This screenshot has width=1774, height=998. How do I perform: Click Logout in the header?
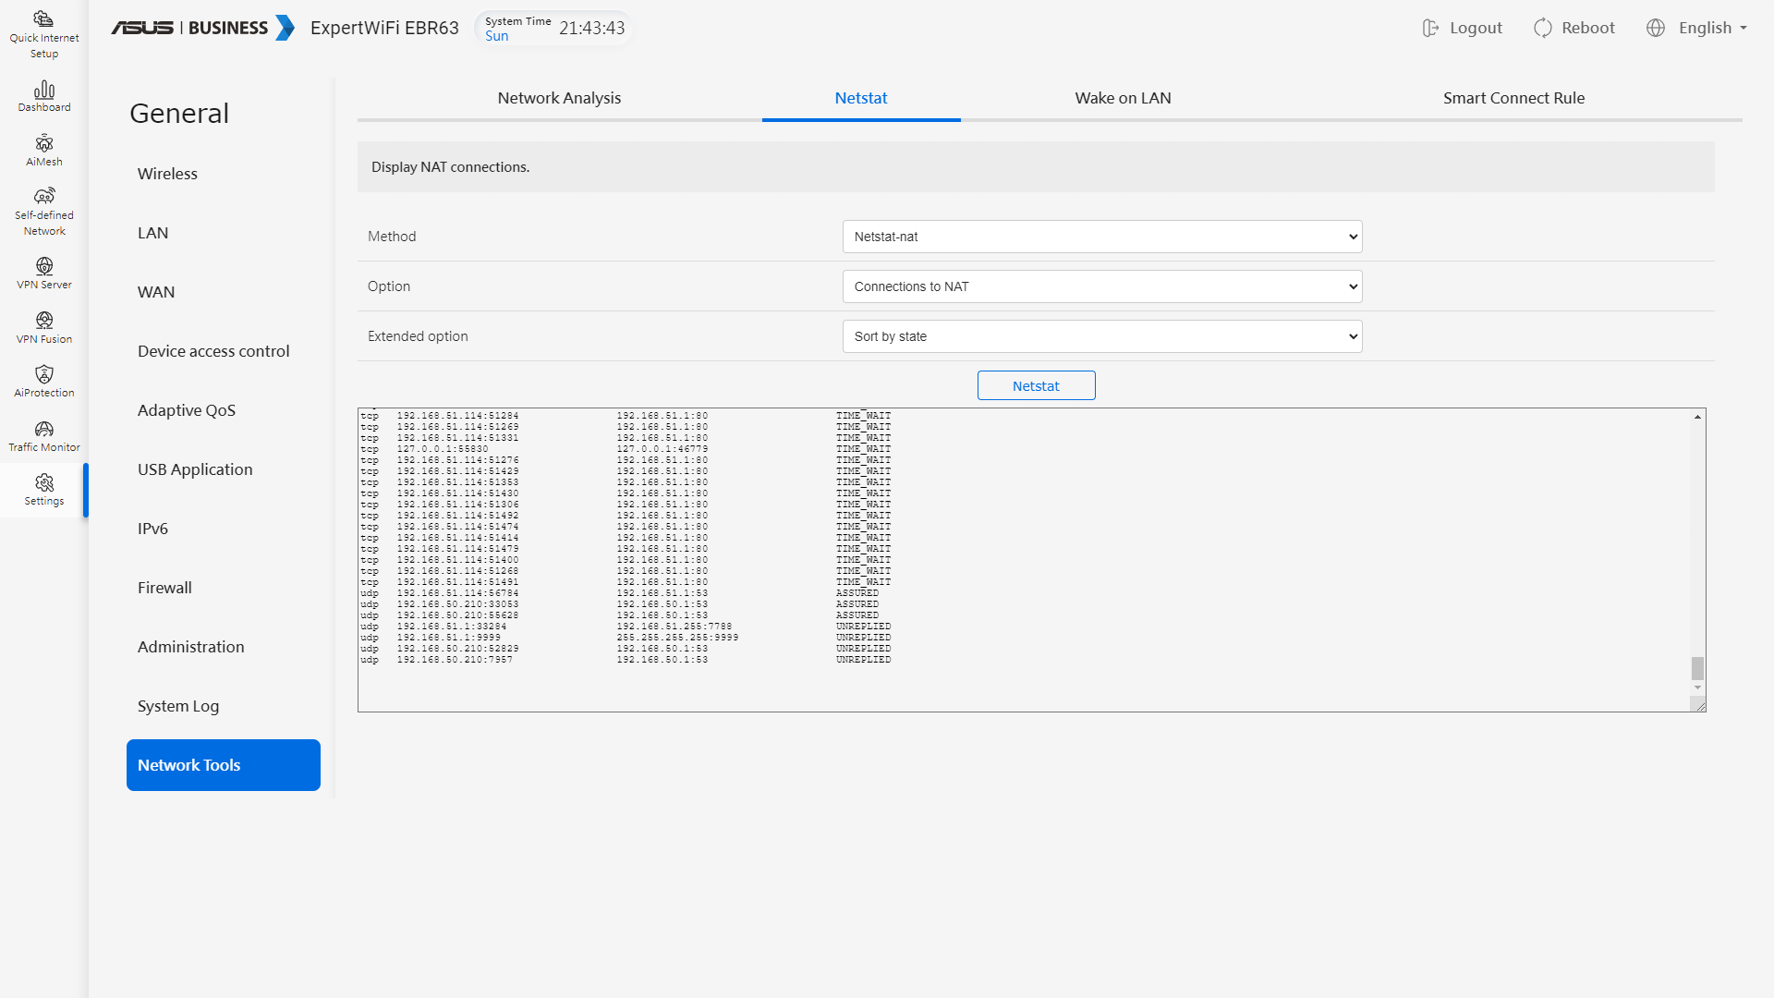1462,28
